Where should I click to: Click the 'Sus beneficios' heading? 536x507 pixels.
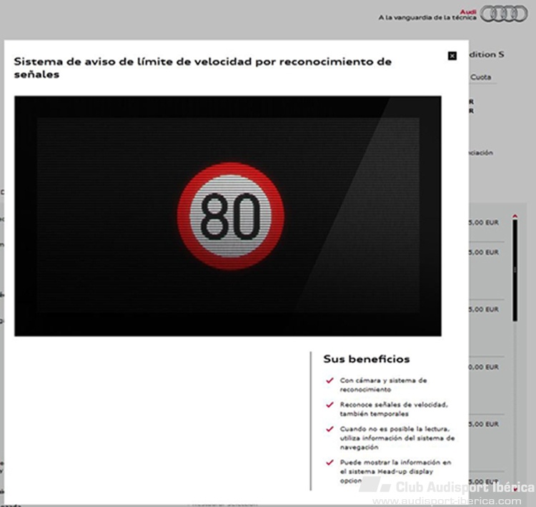pos(366,359)
